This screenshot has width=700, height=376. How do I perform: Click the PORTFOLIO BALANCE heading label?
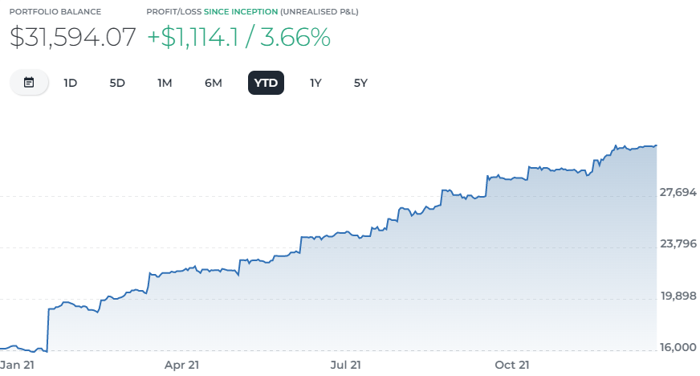[x=55, y=13]
